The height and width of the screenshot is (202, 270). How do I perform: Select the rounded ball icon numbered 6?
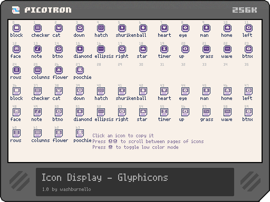[x=143, y=28]
